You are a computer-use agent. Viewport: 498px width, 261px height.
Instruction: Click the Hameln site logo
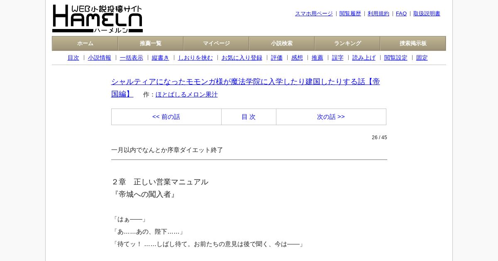point(98,19)
